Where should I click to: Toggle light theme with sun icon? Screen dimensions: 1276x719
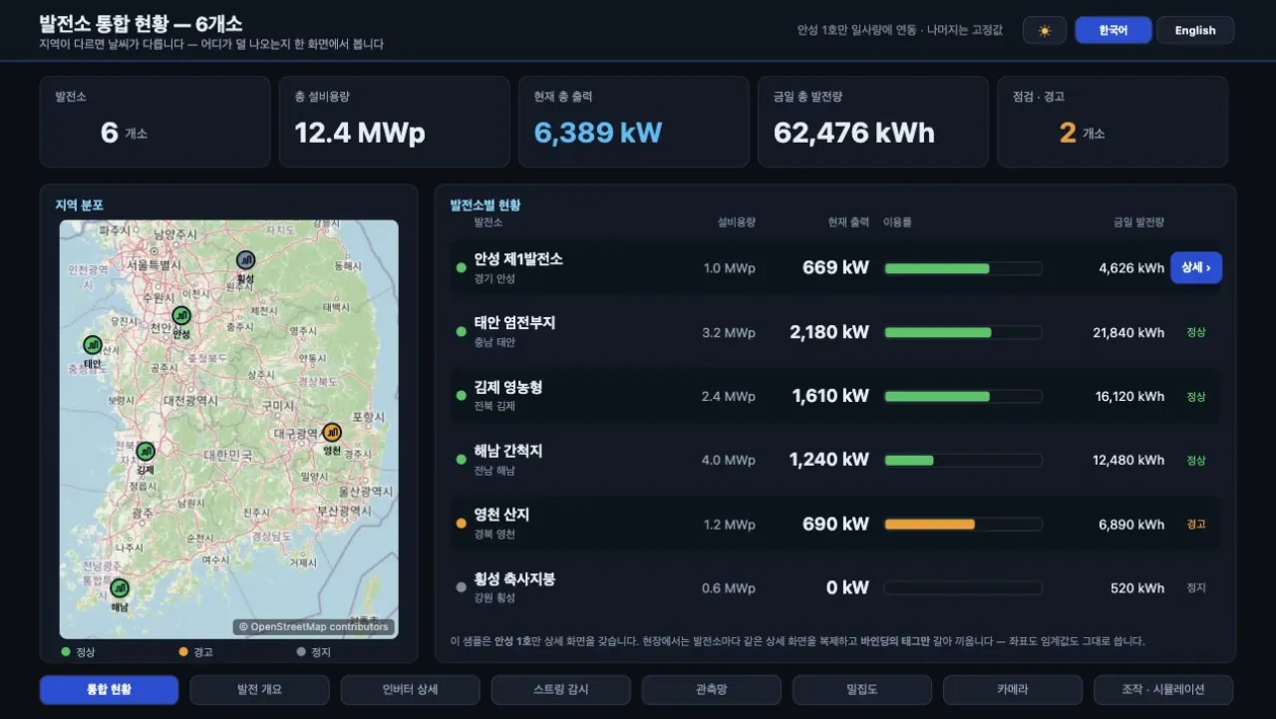[x=1045, y=30]
